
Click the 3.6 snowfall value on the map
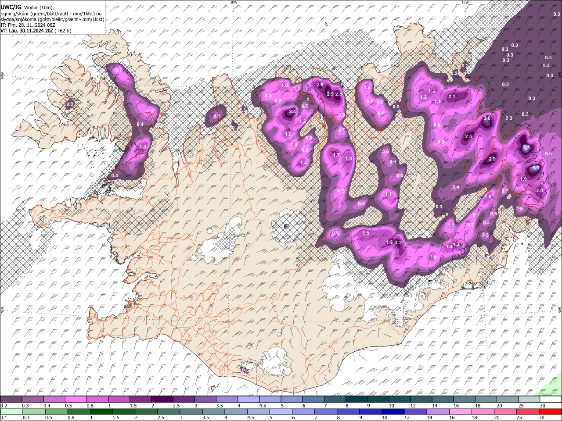tap(486, 118)
